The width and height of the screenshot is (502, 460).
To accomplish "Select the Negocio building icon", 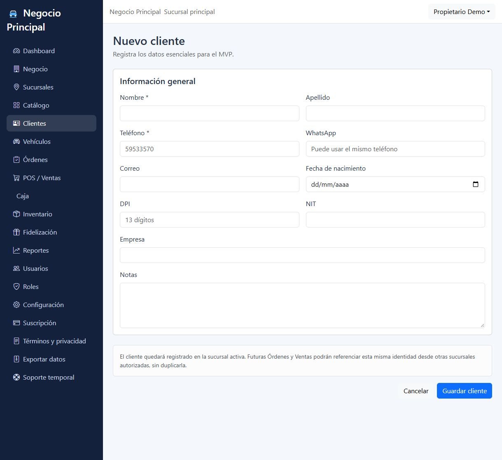I will tap(16, 69).
